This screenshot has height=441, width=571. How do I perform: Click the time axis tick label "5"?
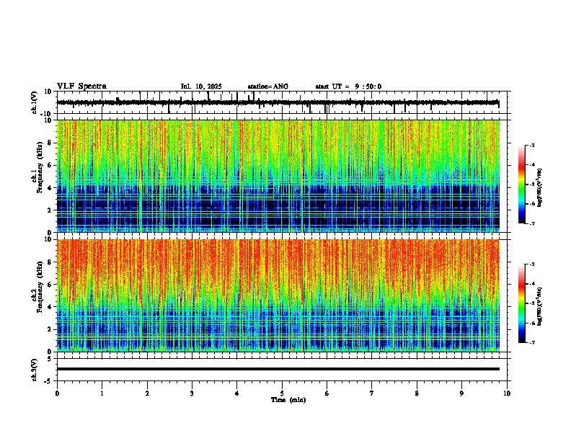tap(282, 393)
